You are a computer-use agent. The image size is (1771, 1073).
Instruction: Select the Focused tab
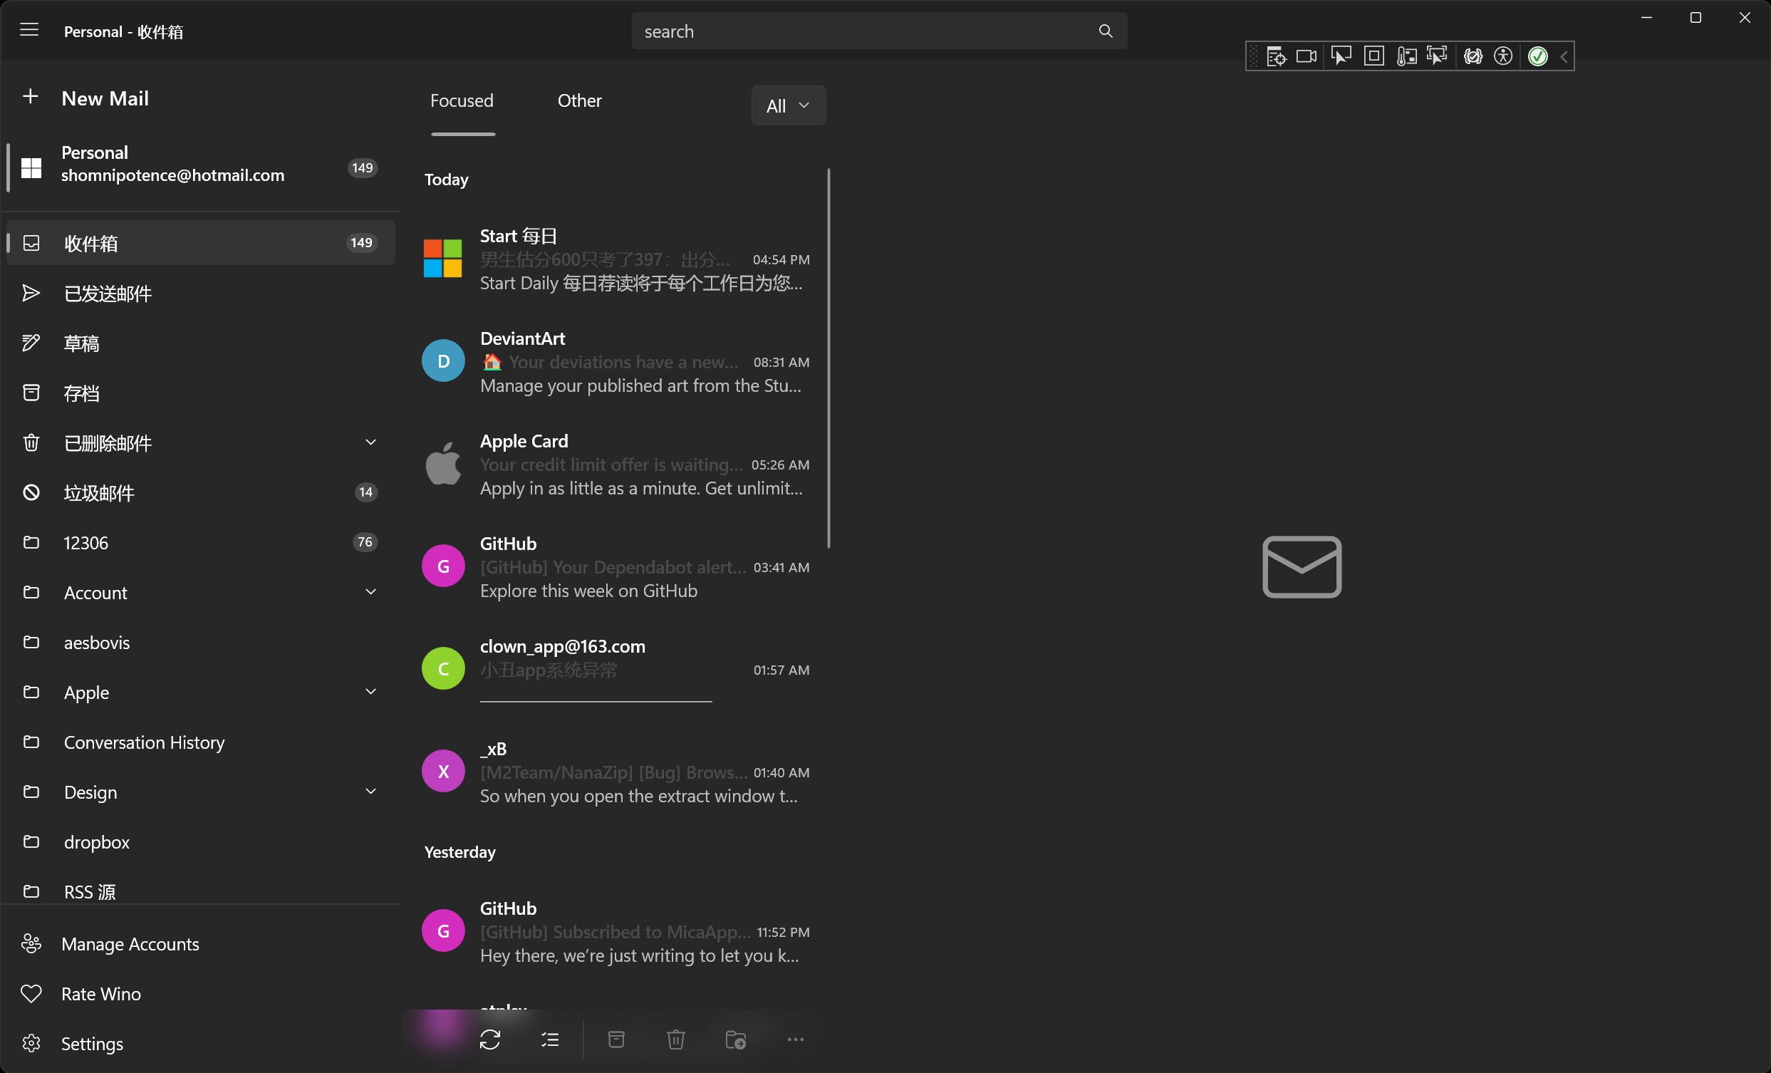[x=462, y=100]
